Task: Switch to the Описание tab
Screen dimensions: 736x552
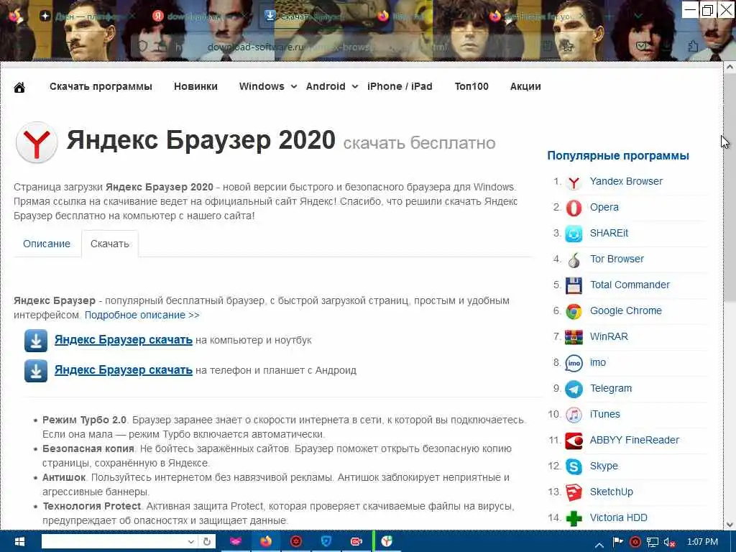Action: 47,244
